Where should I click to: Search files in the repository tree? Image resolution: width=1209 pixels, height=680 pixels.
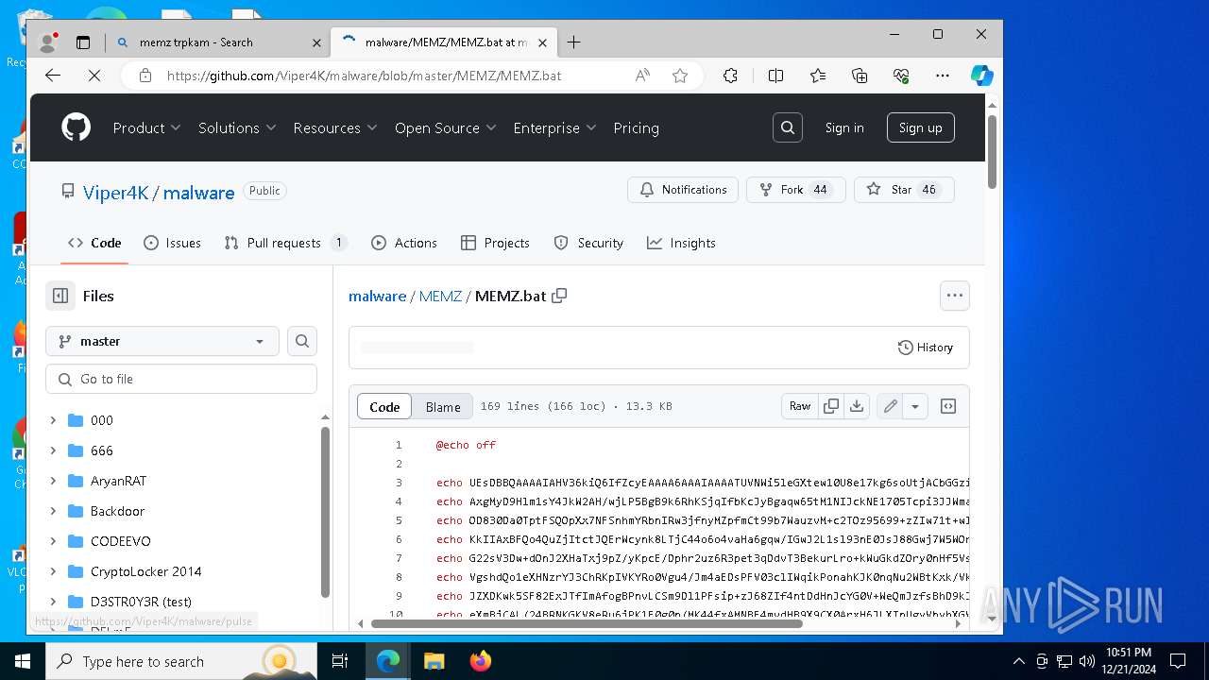(x=302, y=341)
